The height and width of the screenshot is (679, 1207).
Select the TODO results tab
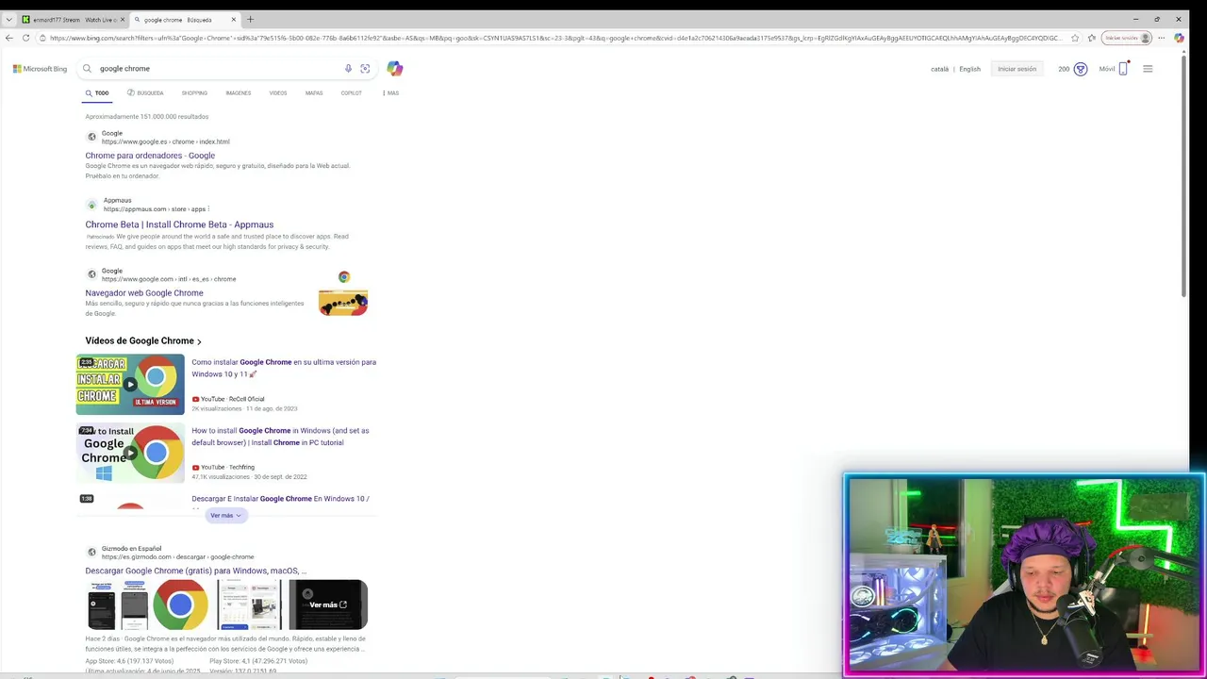coord(97,93)
